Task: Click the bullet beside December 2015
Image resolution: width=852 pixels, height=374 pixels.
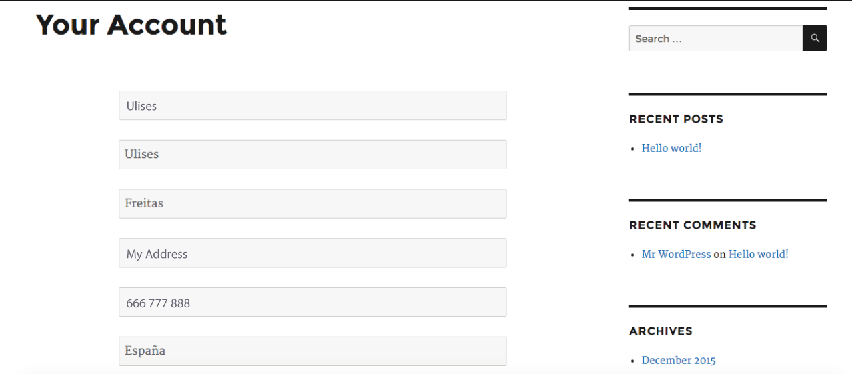Action: coord(632,361)
